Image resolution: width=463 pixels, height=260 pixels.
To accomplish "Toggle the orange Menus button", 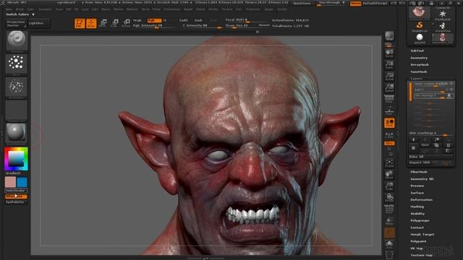I will click(355, 4).
